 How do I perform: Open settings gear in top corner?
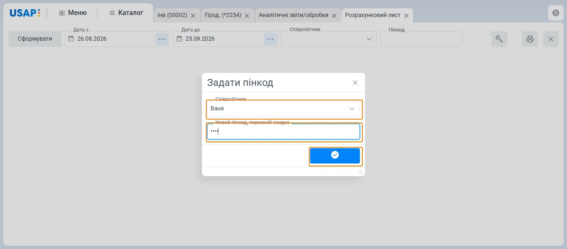click(x=556, y=13)
